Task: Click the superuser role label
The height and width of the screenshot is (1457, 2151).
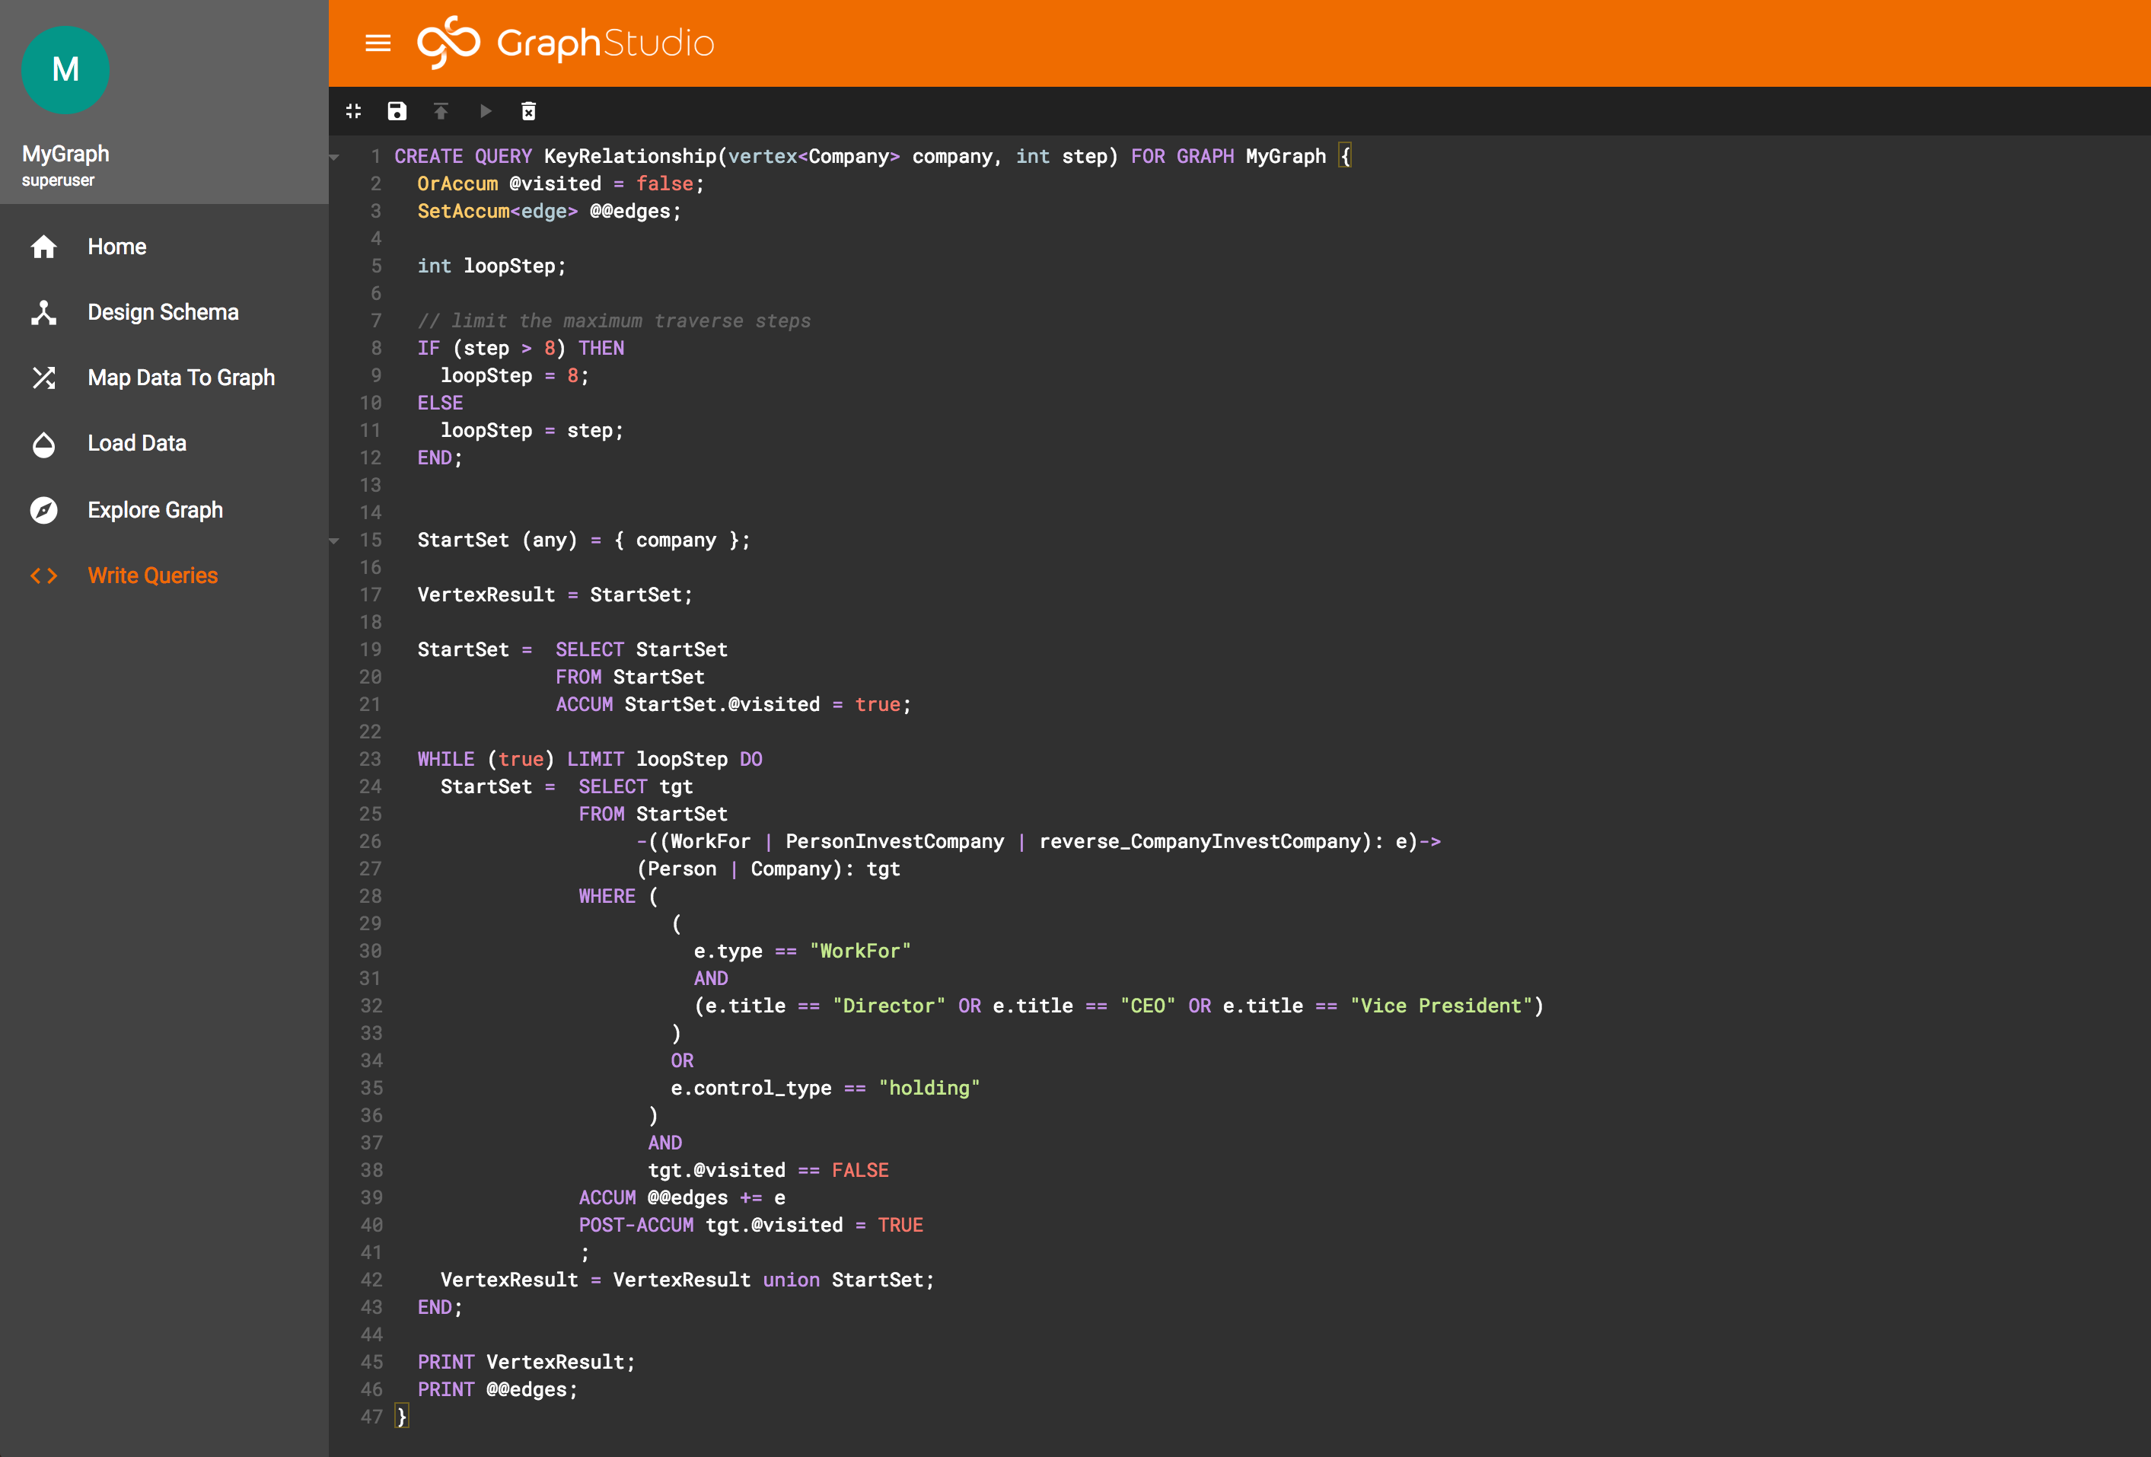Action: click(59, 180)
